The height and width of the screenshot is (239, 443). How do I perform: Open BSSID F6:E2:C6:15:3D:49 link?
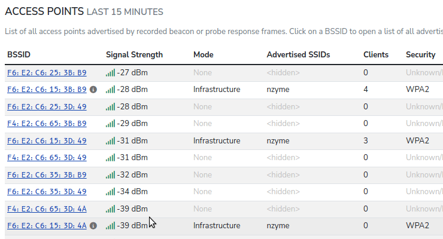47,141
